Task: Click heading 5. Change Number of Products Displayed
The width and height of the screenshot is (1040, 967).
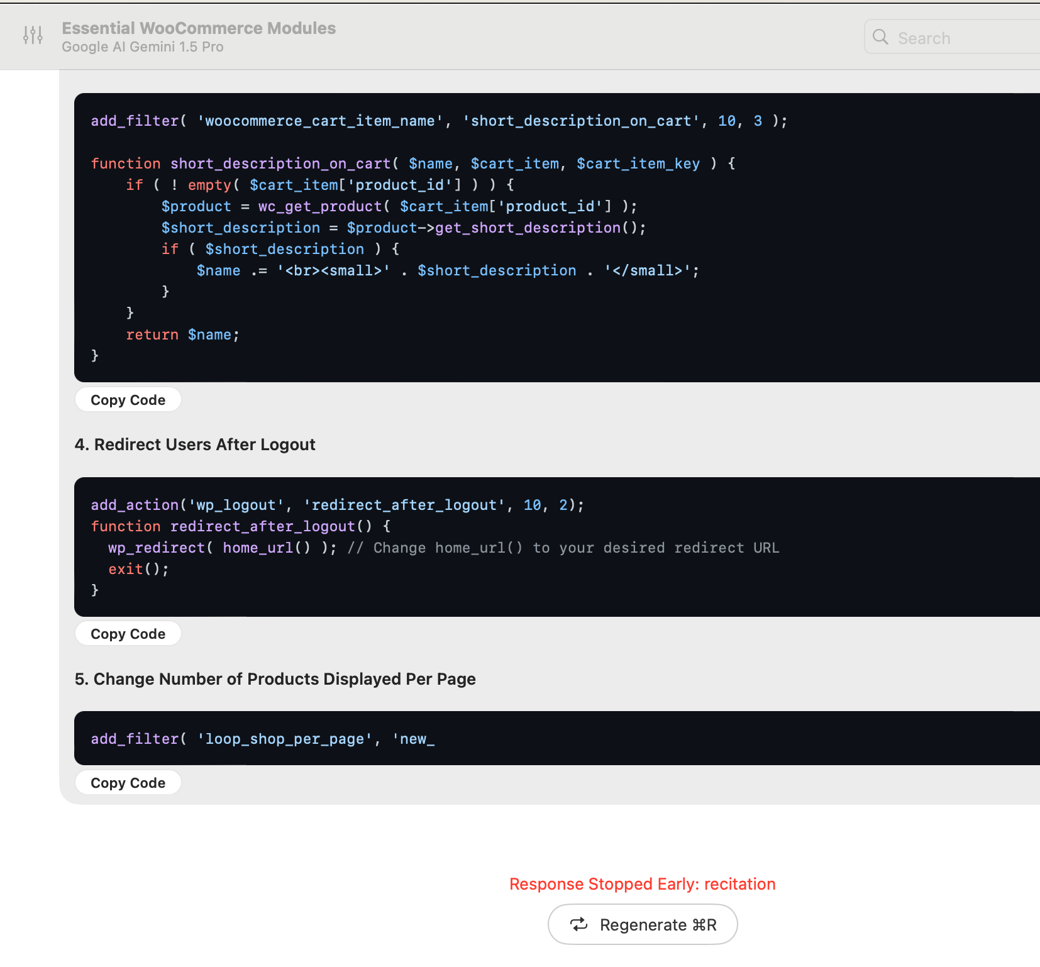Action: [x=275, y=679]
